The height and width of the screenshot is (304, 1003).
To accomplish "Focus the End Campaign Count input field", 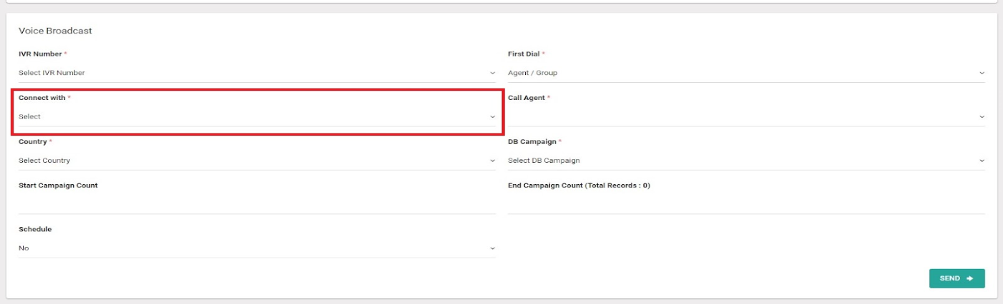I will coord(746,204).
